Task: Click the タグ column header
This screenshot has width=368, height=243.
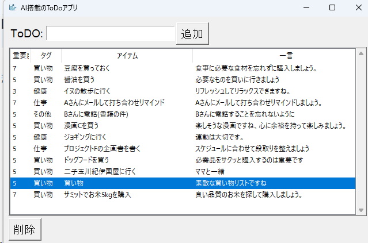Action: coord(46,56)
